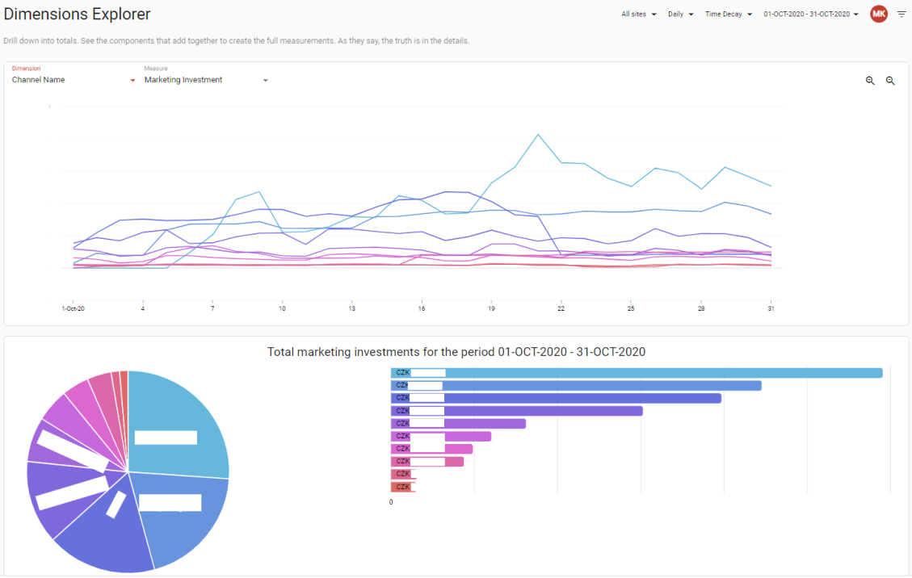912x578 pixels.
Task: Click the Dimensions Explorer page title
Action: pyautogui.click(x=77, y=14)
